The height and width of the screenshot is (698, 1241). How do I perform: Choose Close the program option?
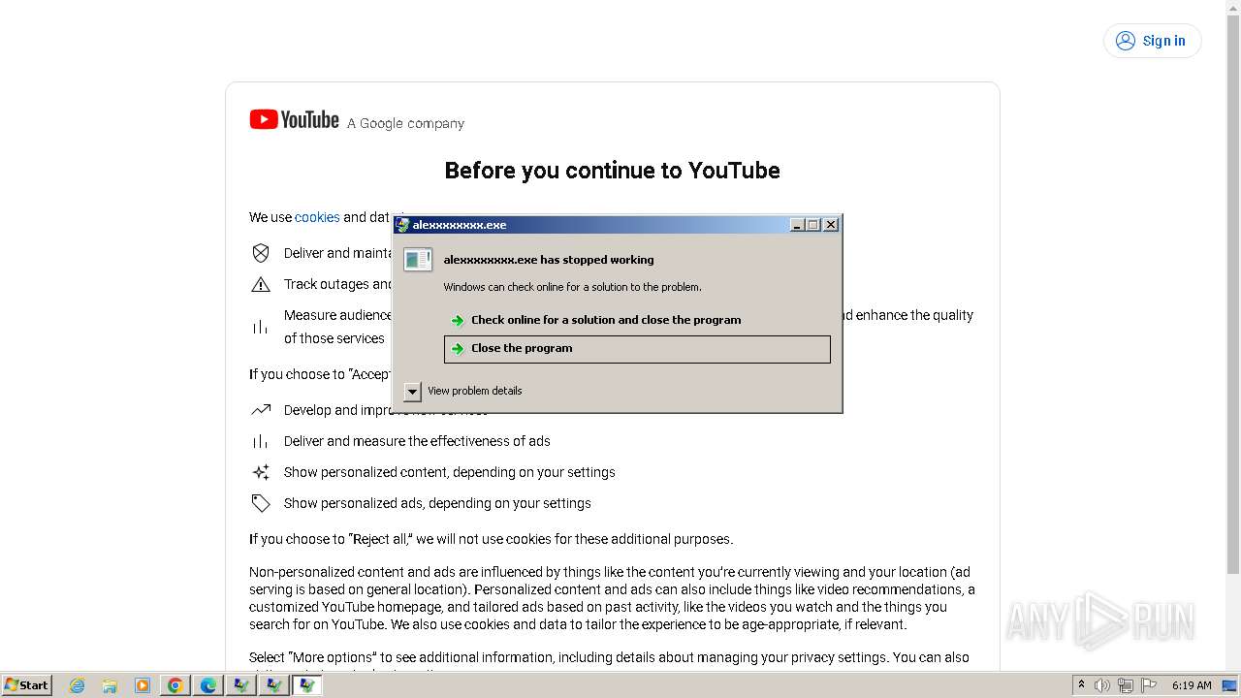[x=637, y=349]
